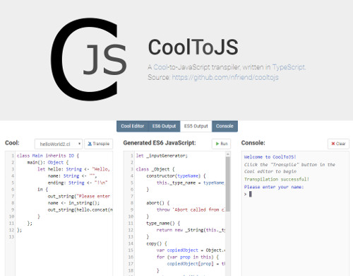Open the helloWorld2.cl file dropdown
This screenshot has height=276, width=353.
pyautogui.click(x=59, y=144)
